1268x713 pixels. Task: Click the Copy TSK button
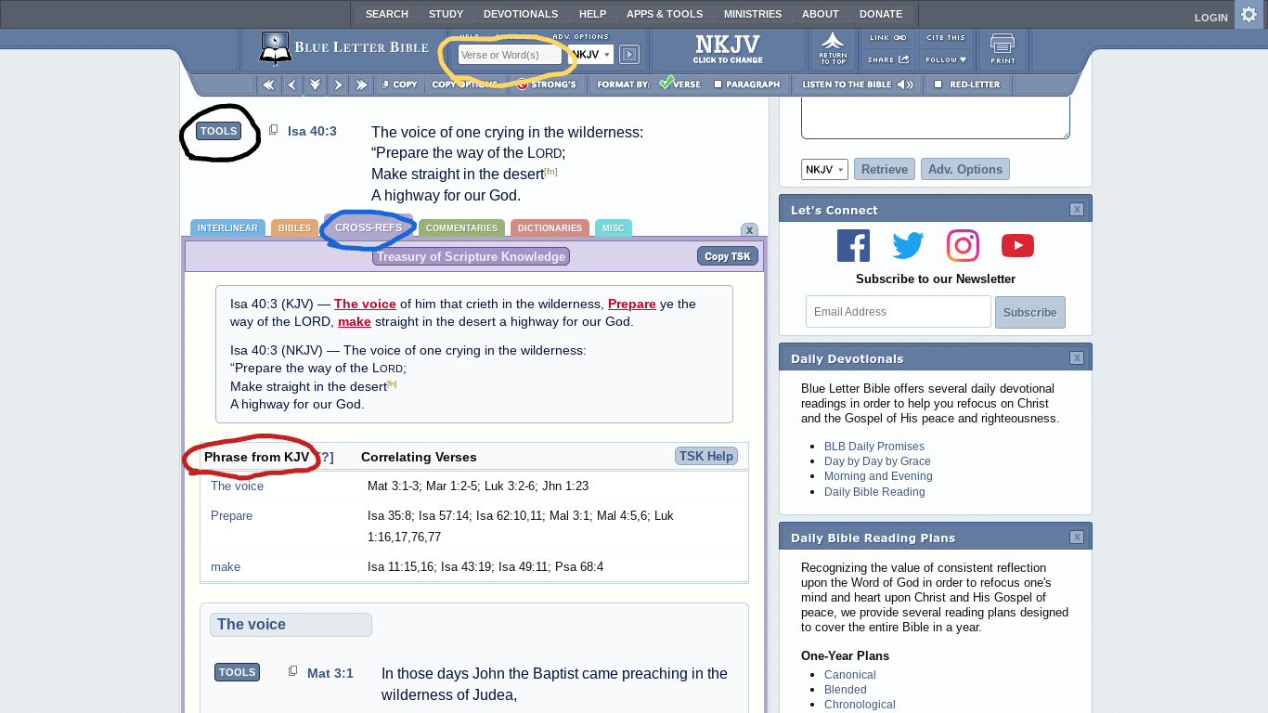coord(727,256)
